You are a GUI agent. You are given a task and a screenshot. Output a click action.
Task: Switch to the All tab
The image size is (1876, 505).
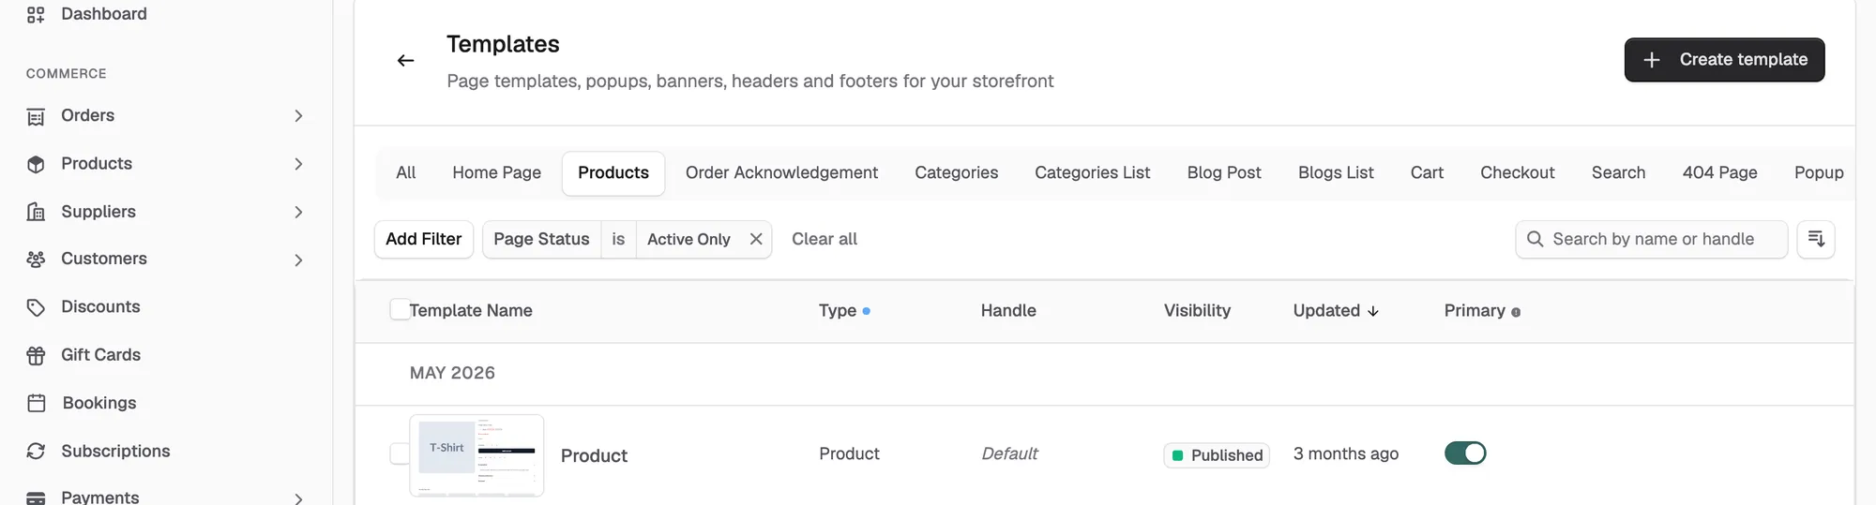tap(405, 173)
